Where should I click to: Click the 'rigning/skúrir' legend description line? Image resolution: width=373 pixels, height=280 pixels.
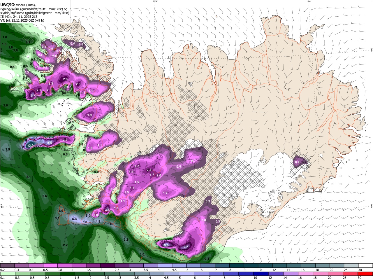coord(34,9)
